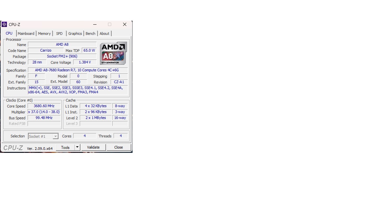The image size is (378, 213).
Task: Click the Instructions text box
Action: [78, 90]
